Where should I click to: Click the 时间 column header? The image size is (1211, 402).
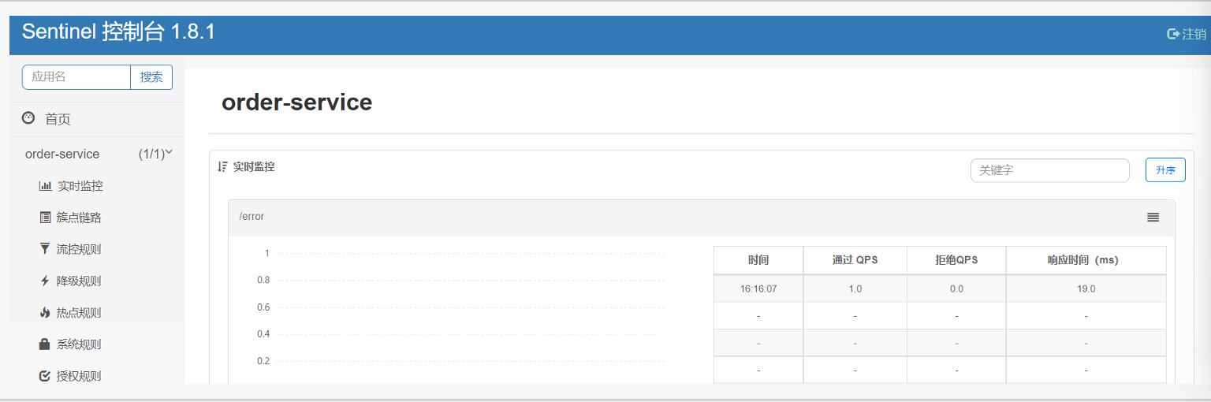pos(758,260)
